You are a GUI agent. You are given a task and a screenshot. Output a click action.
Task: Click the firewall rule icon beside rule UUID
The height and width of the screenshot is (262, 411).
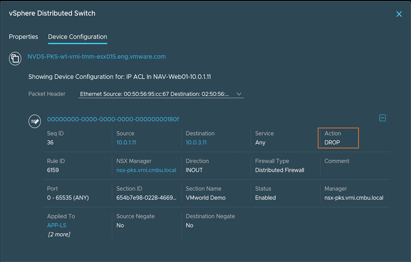35,121
